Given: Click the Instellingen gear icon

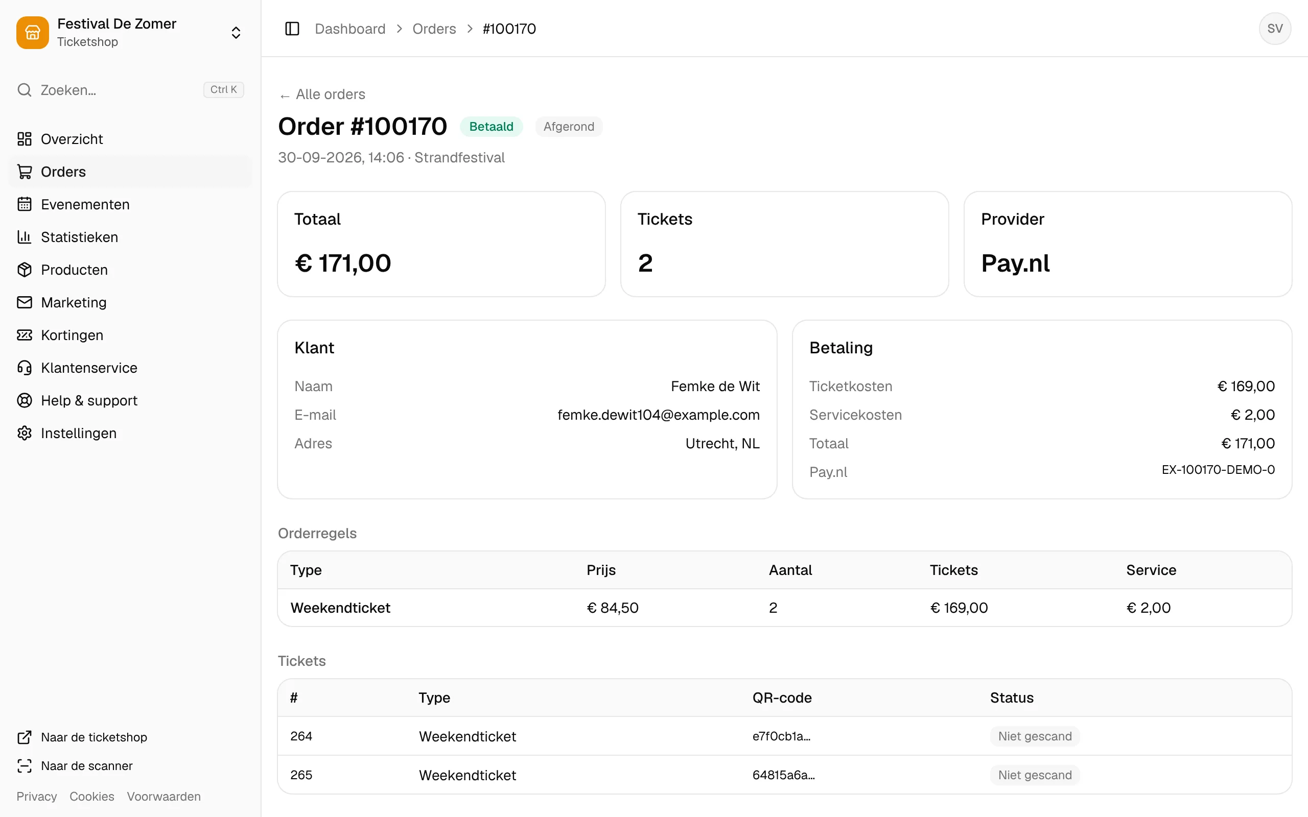Looking at the screenshot, I should (25, 434).
